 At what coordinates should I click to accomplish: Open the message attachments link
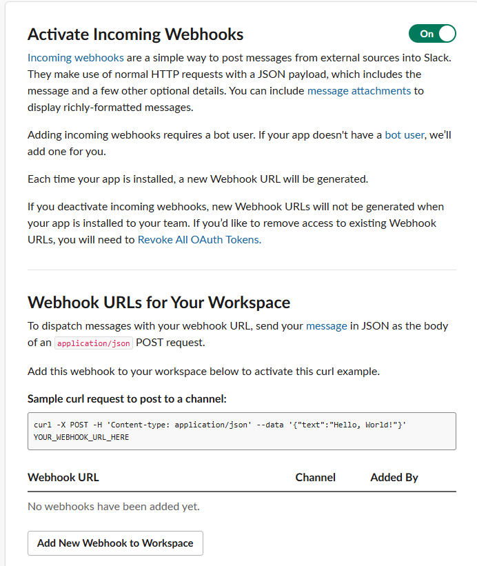[x=359, y=91]
